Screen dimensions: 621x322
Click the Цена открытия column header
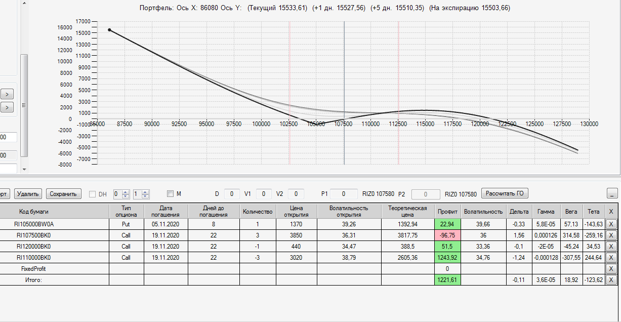(x=297, y=212)
